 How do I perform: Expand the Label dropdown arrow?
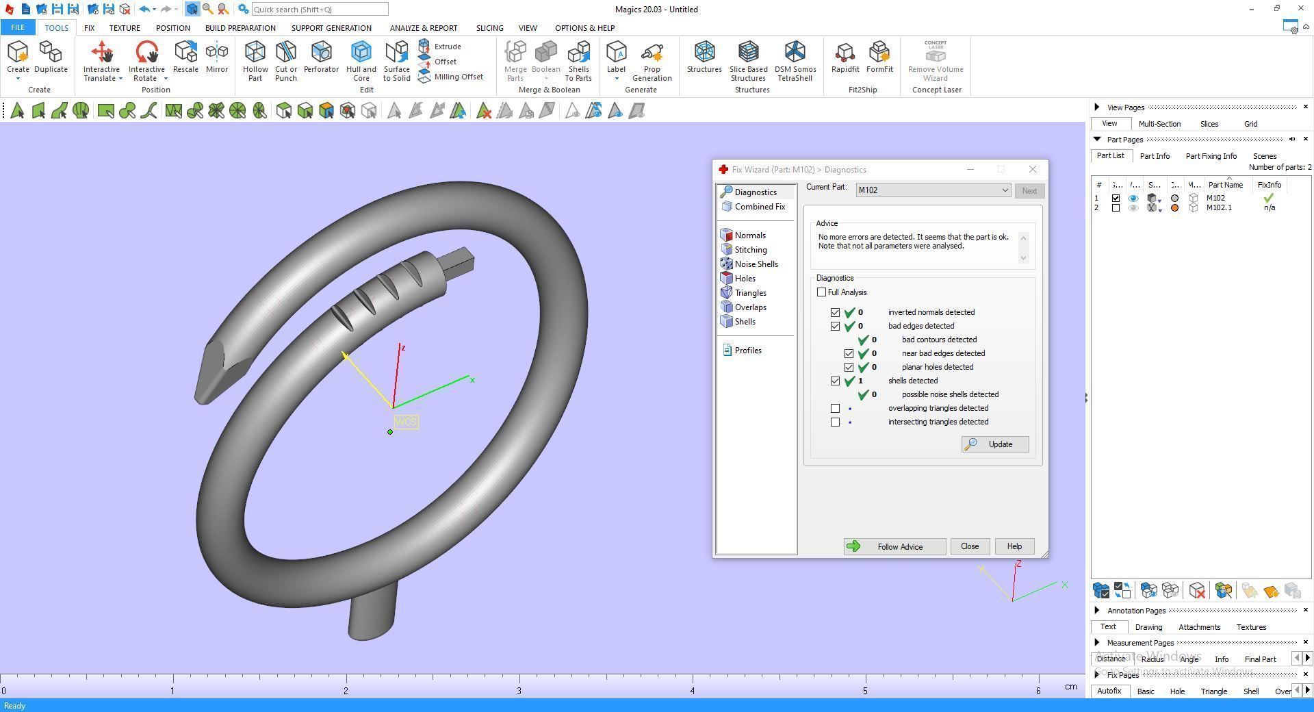(616, 79)
